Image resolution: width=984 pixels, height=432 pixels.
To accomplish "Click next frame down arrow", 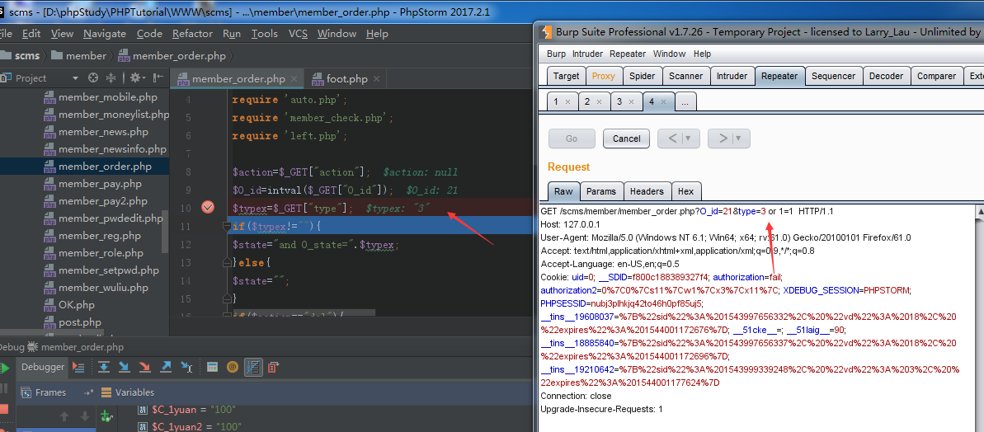I will pos(85,416).
